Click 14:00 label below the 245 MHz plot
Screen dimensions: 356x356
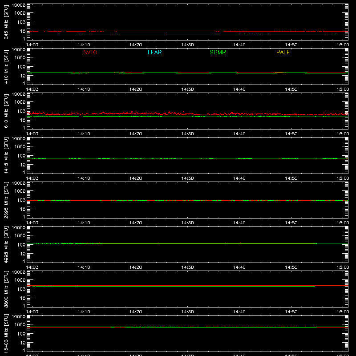(32, 45)
